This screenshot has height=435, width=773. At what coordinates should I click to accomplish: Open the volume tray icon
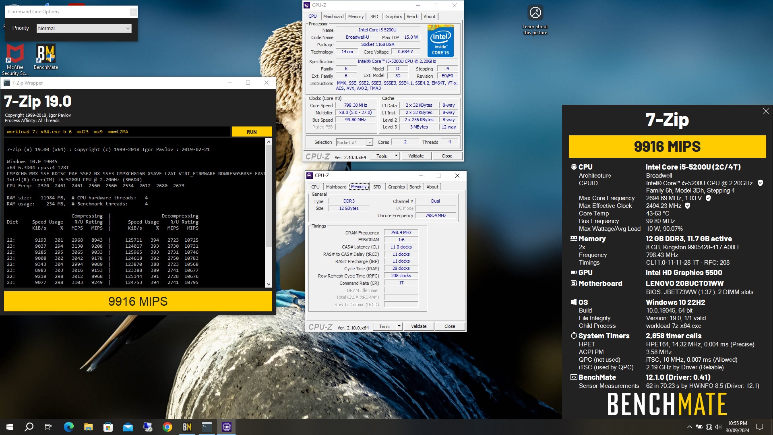click(718, 427)
